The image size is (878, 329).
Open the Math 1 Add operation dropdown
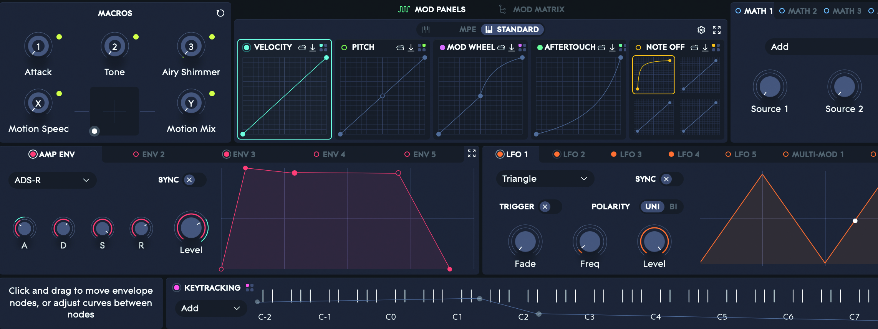pyautogui.click(x=821, y=47)
